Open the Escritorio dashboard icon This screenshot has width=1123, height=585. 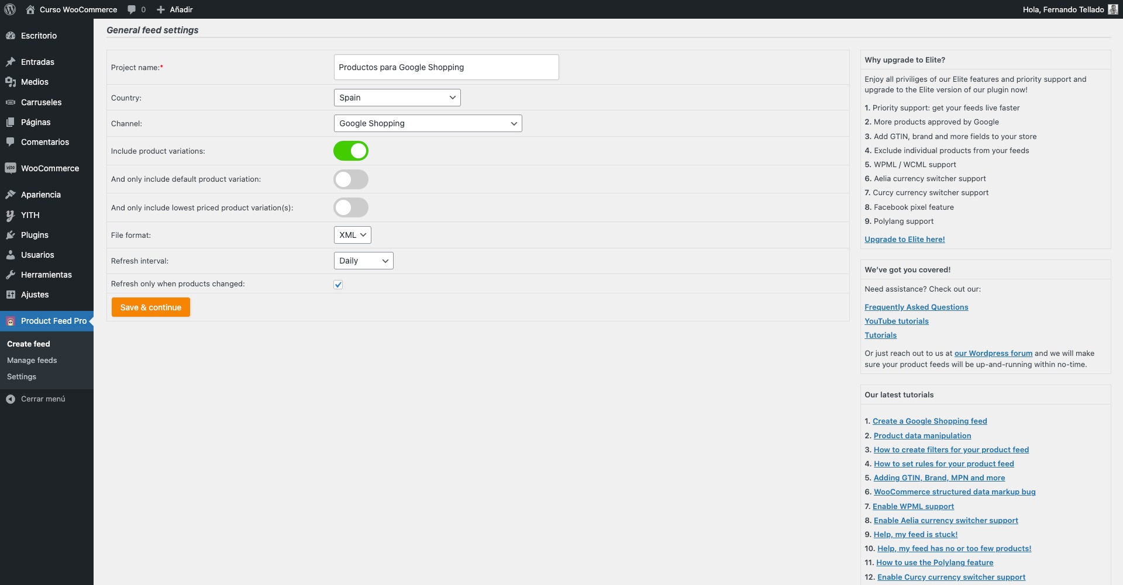click(x=11, y=36)
